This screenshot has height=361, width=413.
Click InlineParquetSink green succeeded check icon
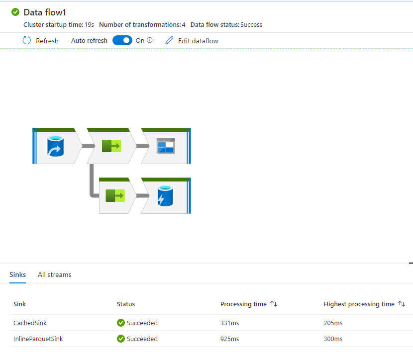click(x=121, y=339)
